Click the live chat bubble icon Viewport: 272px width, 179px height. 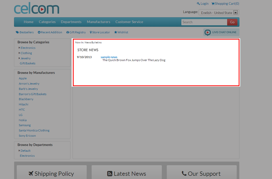click(x=207, y=33)
